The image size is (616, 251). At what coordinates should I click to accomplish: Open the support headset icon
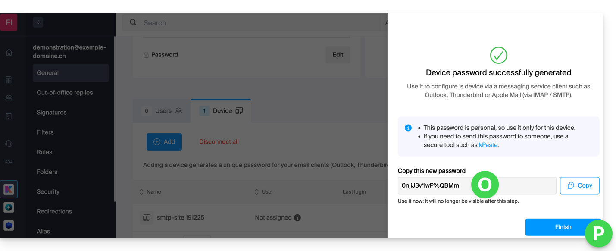pos(9,144)
